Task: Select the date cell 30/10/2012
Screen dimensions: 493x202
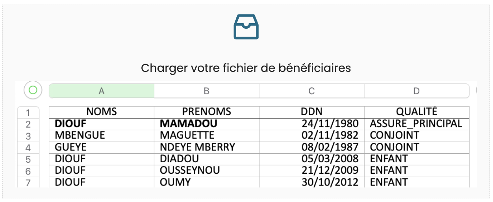Action: tap(311, 182)
